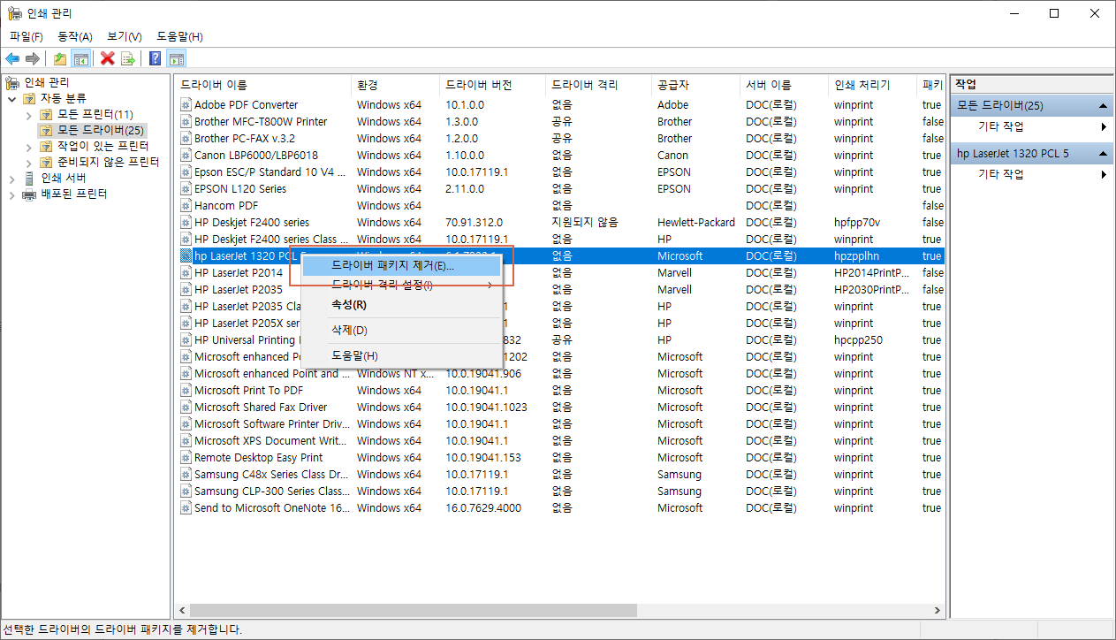Collapse the 모든 드라이버(25) action section
This screenshot has width=1116, height=640.
[x=1104, y=106]
